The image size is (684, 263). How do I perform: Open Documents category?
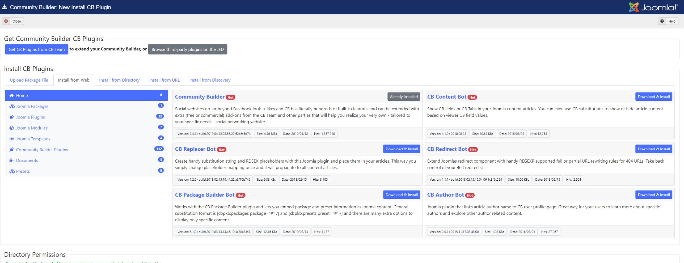(x=87, y=161)
